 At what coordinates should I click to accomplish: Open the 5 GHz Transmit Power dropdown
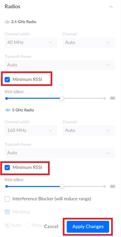[x=60, y=153]
